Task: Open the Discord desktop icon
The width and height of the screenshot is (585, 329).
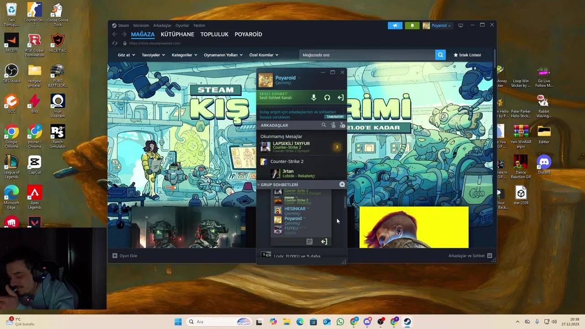Action: [x=544, y=165]
